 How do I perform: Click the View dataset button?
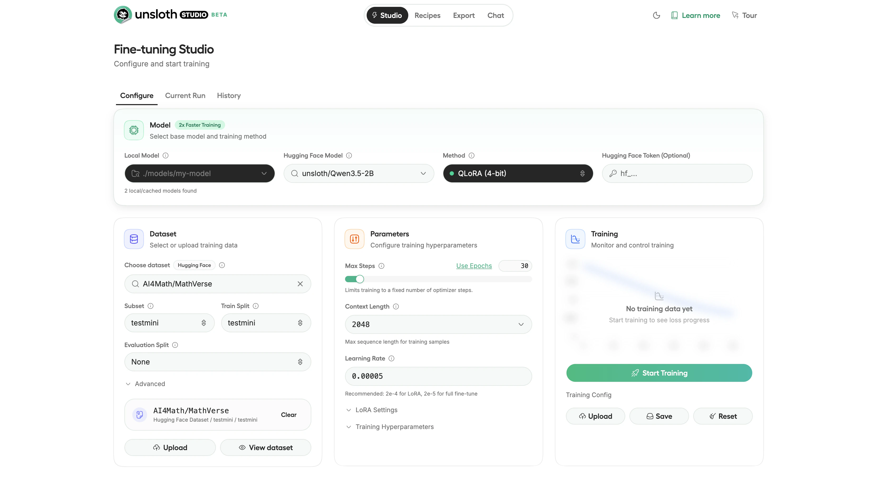point(265,448)
